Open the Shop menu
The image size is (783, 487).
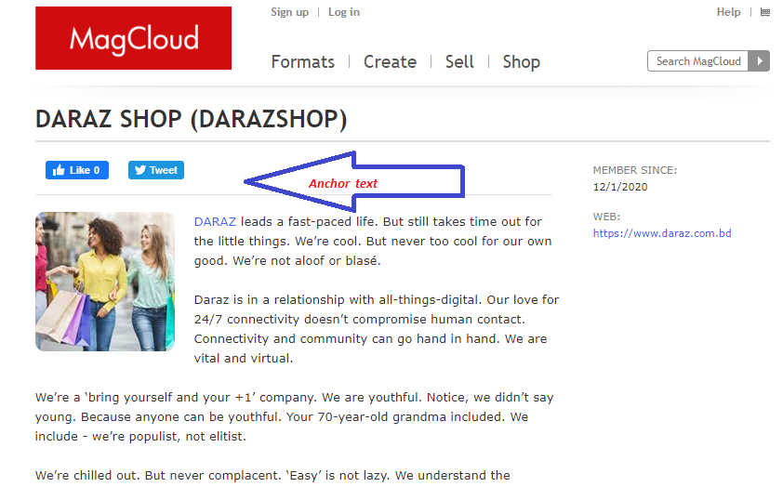point(522,62)
